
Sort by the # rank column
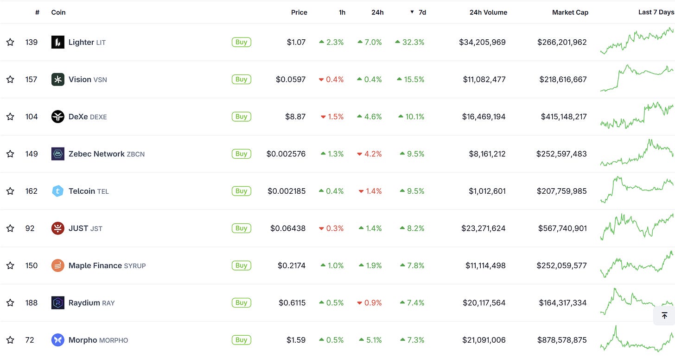click(x=37, y=12)
